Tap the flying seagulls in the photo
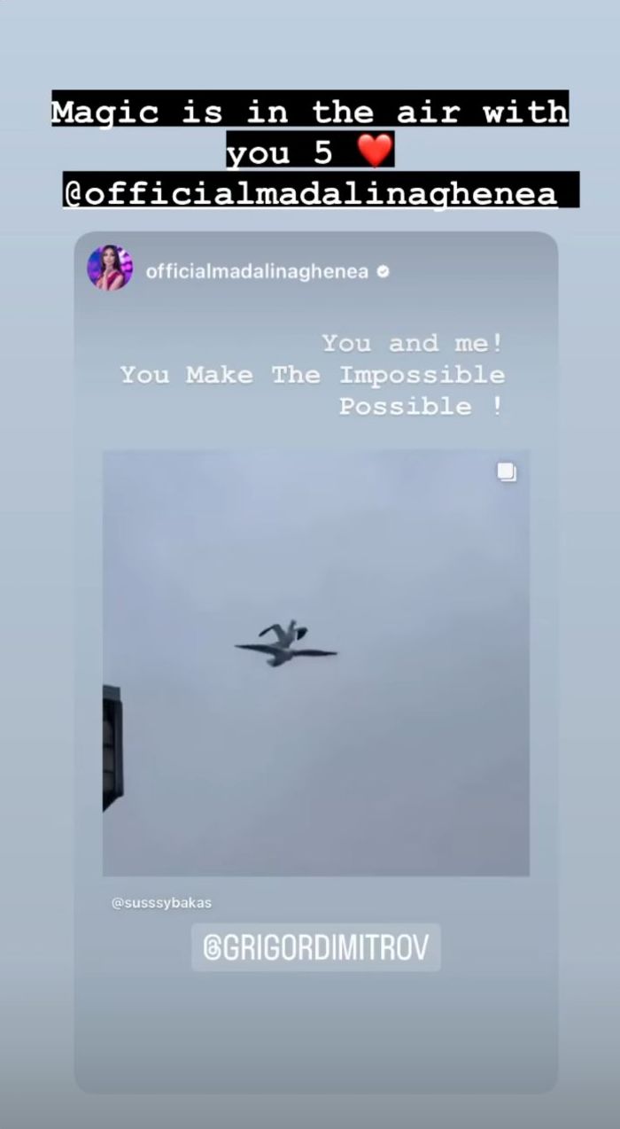 click(x=285, y=643)
